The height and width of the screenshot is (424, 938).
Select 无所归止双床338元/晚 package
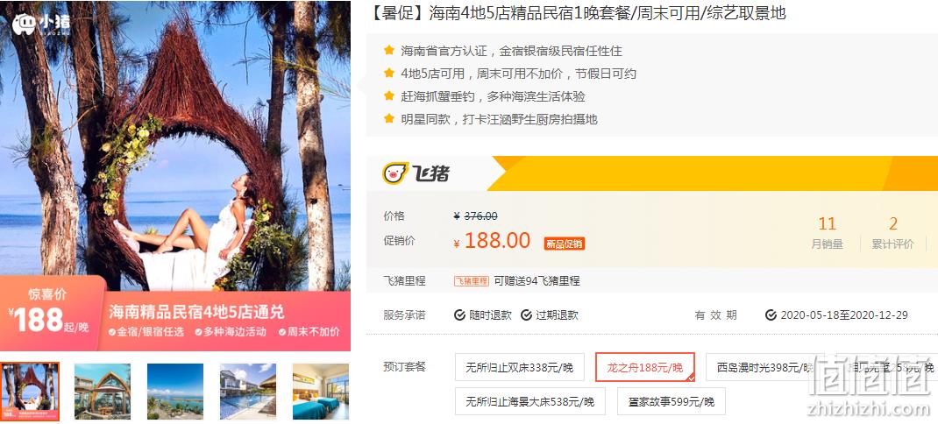pyautogui.click(x=519, y=367)
